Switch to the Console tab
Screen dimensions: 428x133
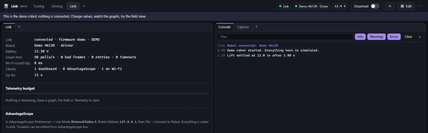224,27
